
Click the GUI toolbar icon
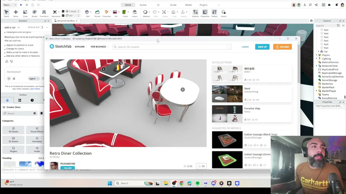pos(115,13)
